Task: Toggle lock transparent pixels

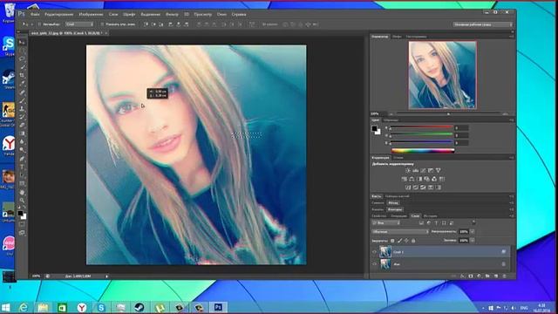Action: coord(392,241)
